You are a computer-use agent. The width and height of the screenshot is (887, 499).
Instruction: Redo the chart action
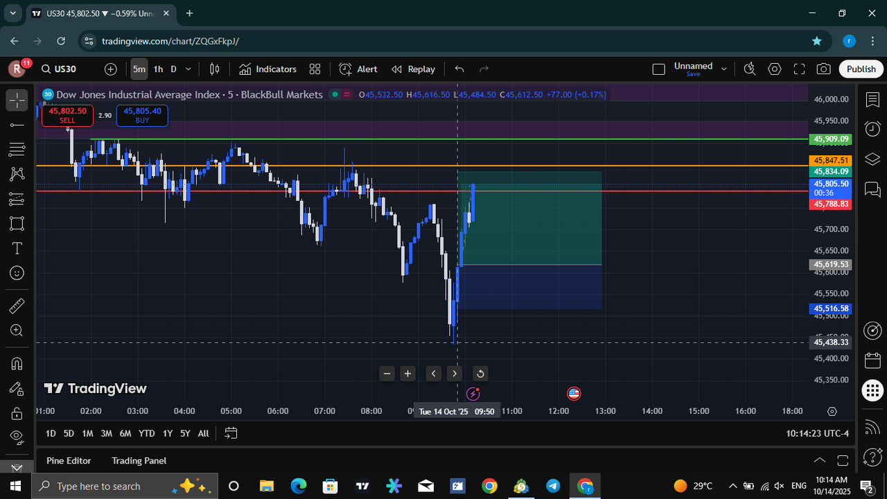click(x=484, y=69)
